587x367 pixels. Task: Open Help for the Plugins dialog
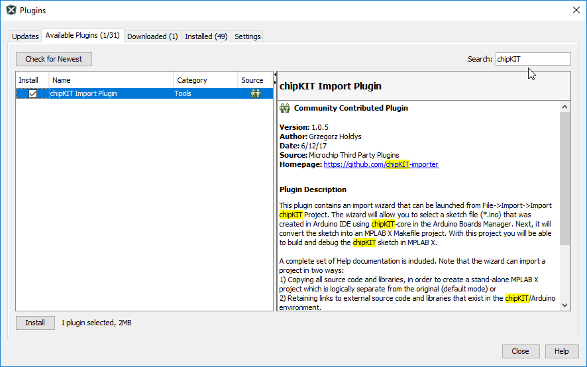point(562,351)
